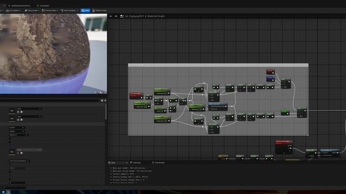Select the Base pass shader instructions line
The image size is (346, 194).
point(129,168)
